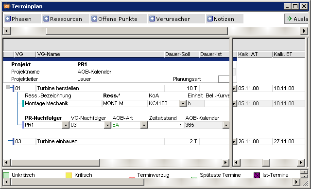
Task: Click the legend scrollbar right arrow
Action: [x=296, y=182]
